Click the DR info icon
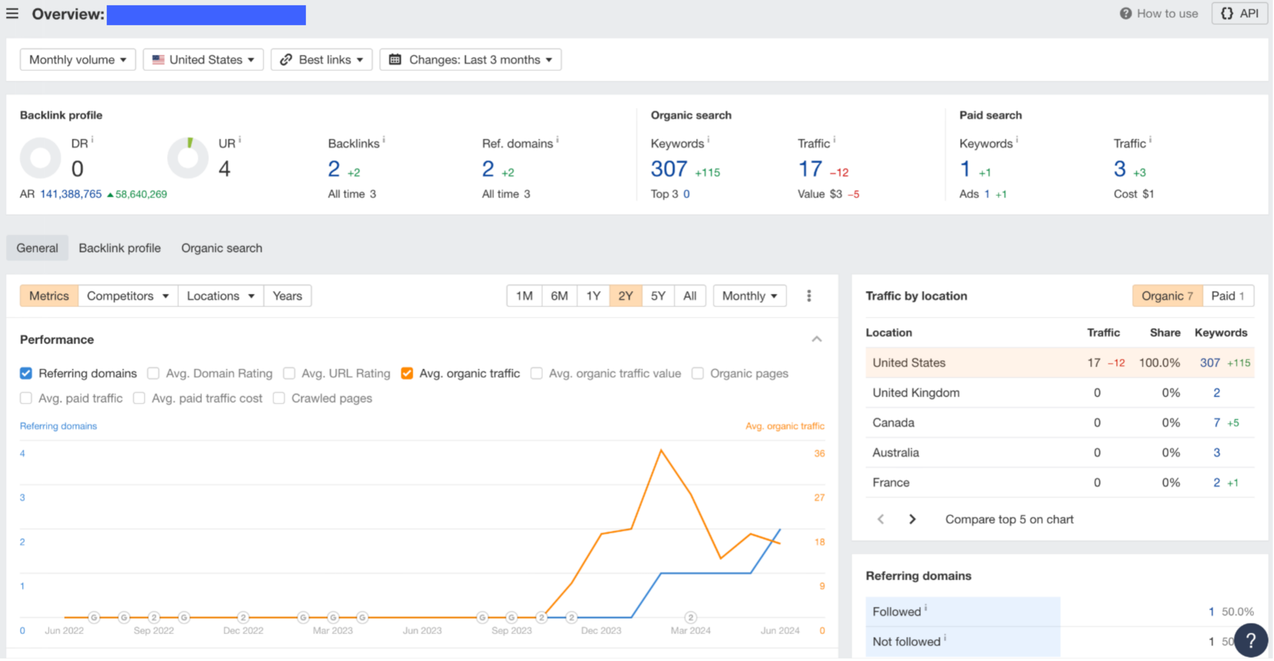The height and width of the screenshot is (661, 1274). [x=93, y=140]
